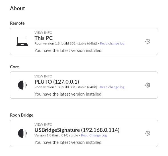Screen dimensions: 168x156
Task: Open the USBridgeSignature settings gear
Action: [x=148, y=133]
